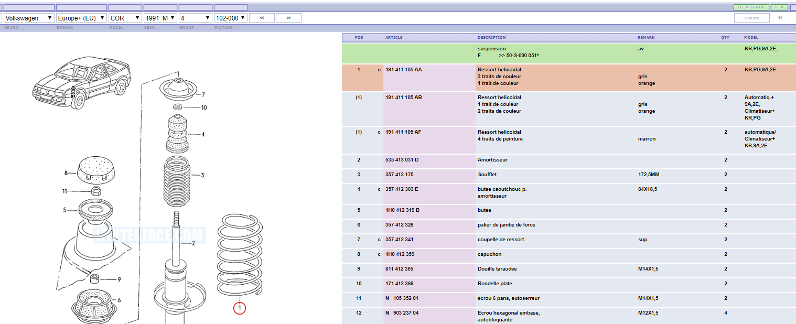Open the Group dropdown showing 4
Screen dimensions: 796x324
[195, 18]
